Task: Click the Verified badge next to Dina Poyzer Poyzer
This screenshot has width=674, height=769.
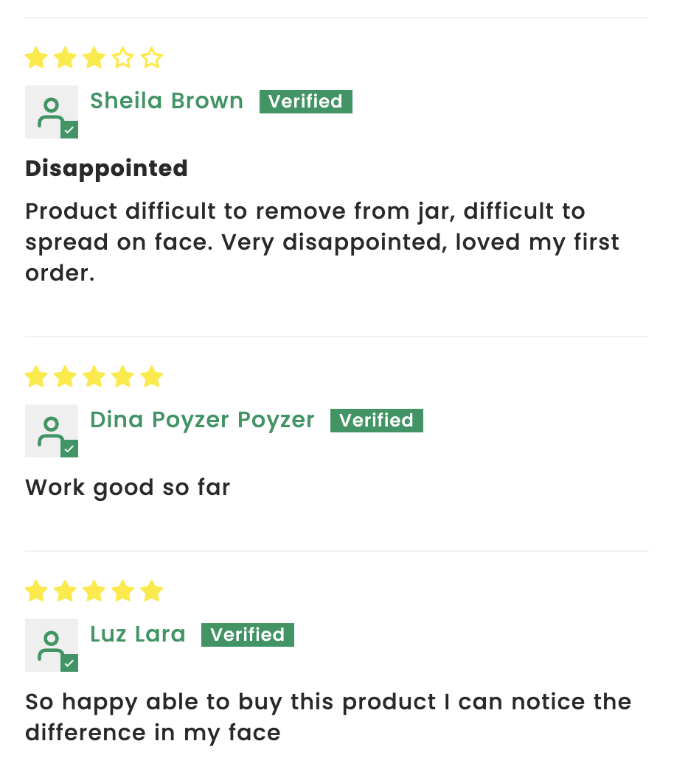Action: [x=377, y=421]
